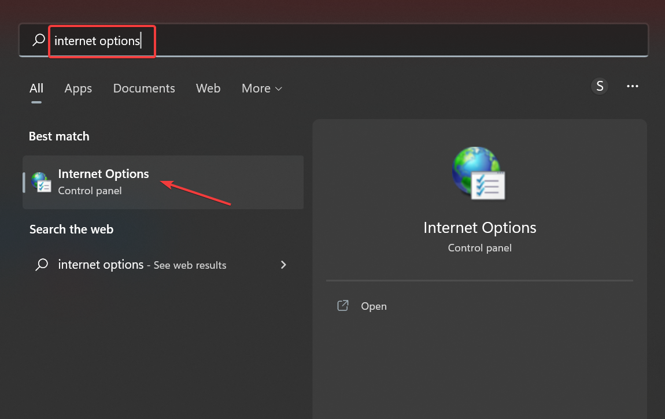Click the search magnifier icon in search box
Screen dimensions: 665x419
39,40
